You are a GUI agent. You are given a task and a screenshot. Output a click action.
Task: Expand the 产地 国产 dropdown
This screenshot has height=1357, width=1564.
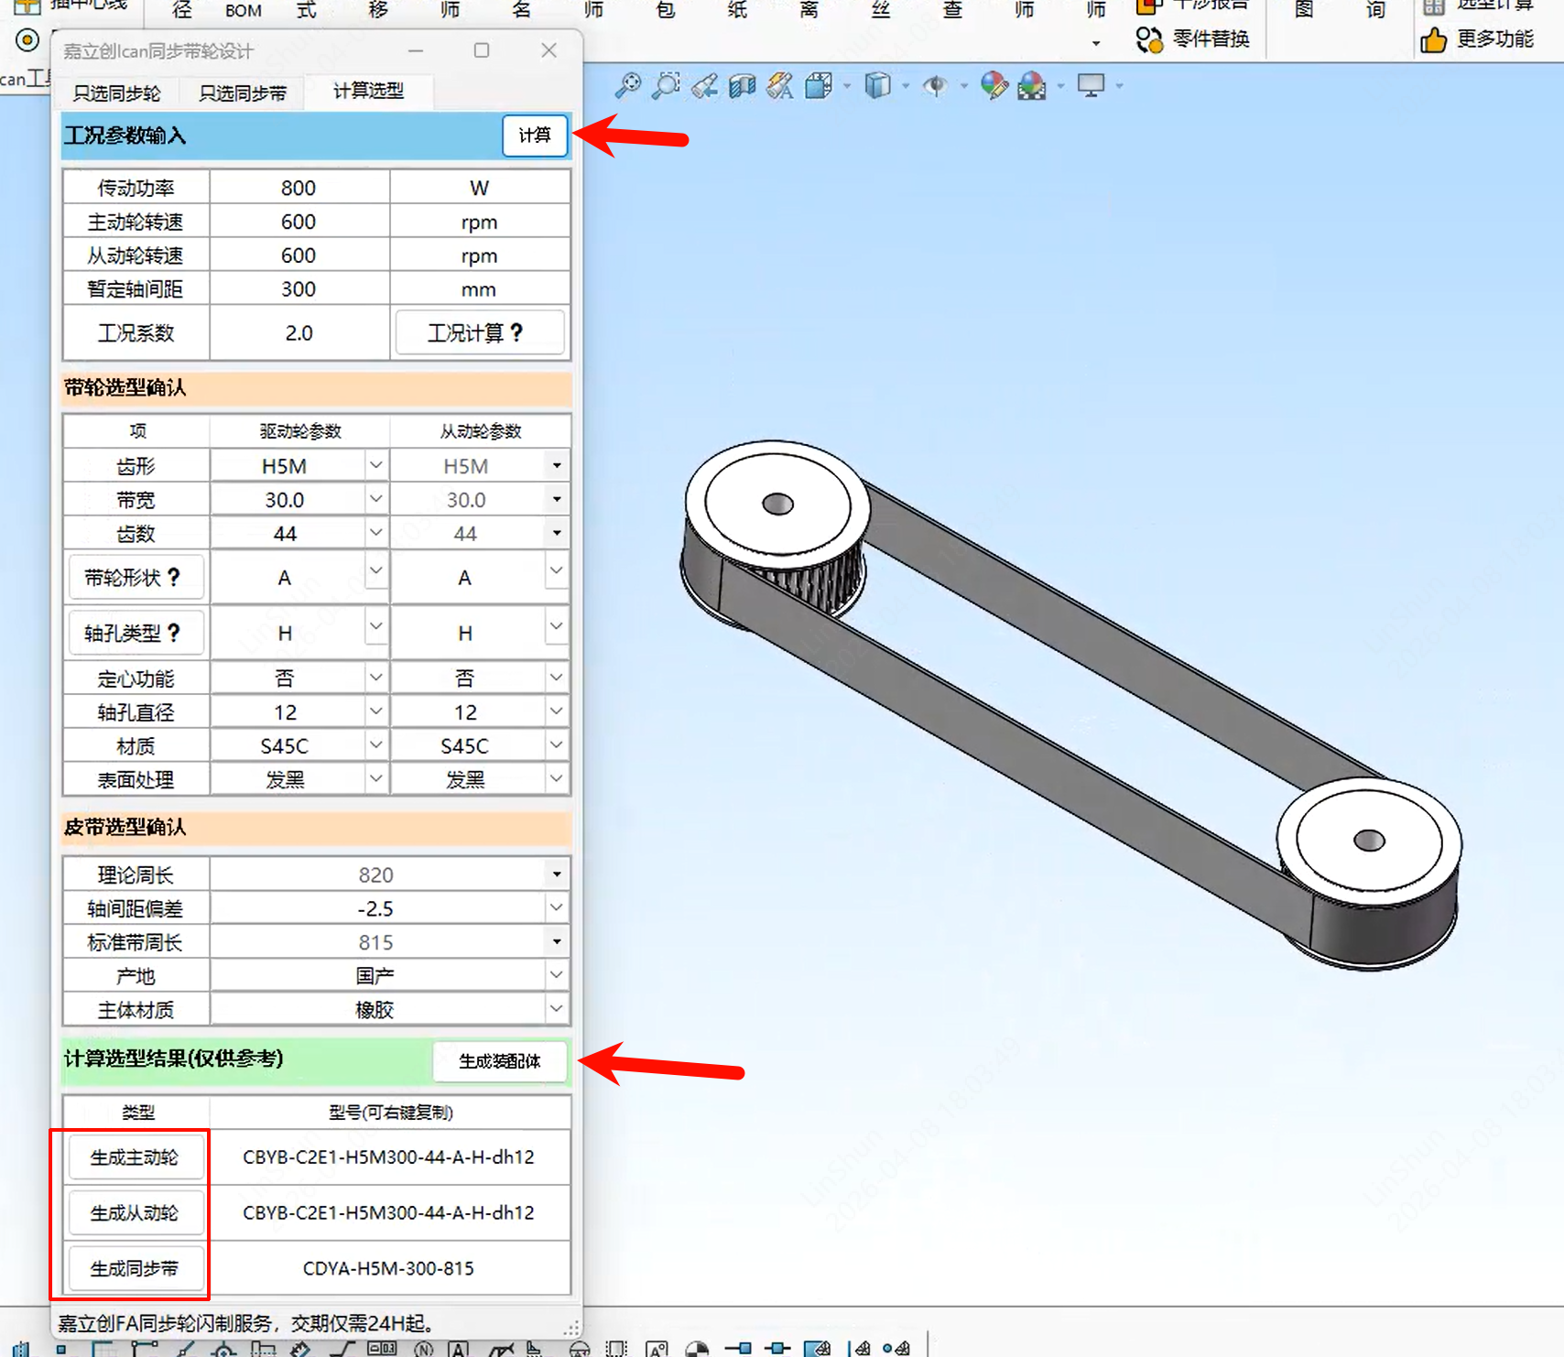556,976
